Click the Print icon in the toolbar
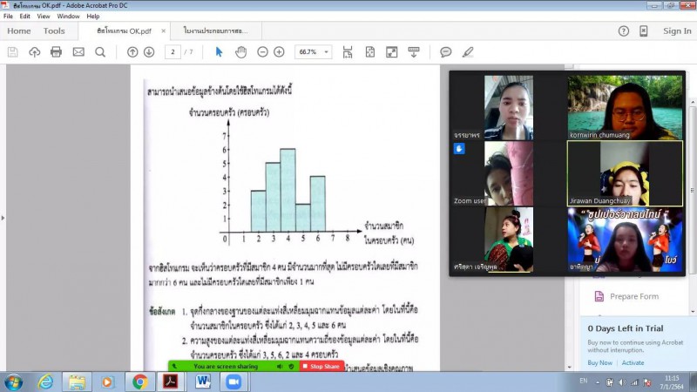The width and height of the screenshot is (697, 392). click(x=57, y=52)
